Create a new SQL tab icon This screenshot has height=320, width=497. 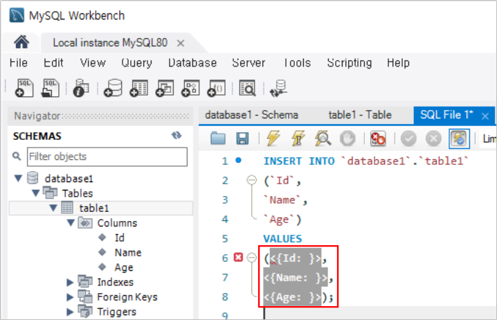(24, 88)
